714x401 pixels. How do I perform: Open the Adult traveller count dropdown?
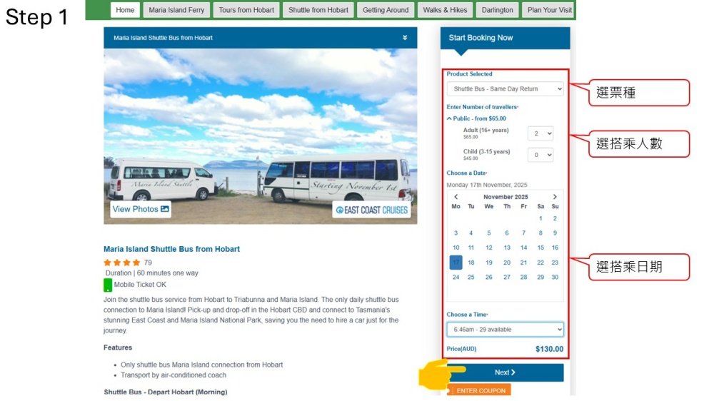[540, 133]
